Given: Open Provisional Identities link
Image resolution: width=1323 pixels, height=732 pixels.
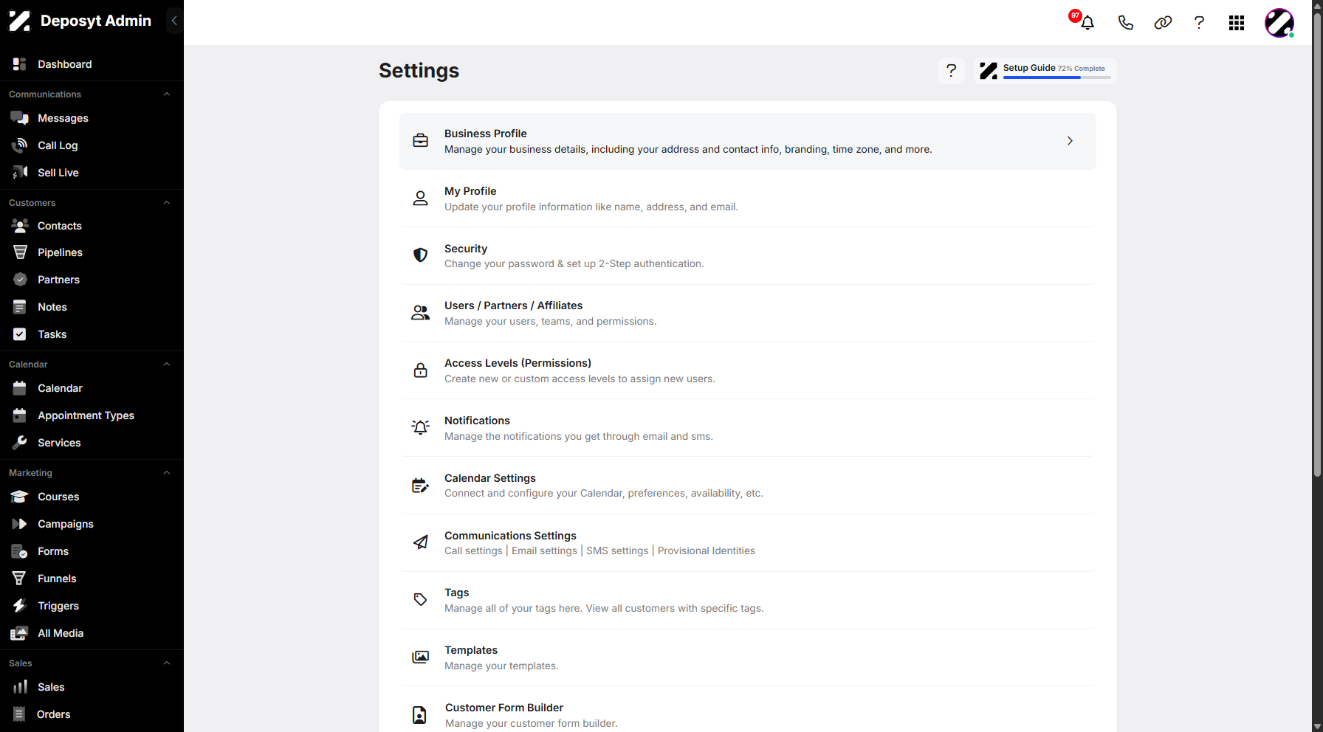Looking at the screenshot, I should click(x=707, y=550).
